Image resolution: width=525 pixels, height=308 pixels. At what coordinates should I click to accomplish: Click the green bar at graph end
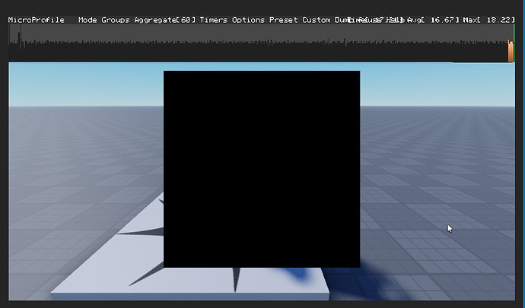tap(514, 33)
